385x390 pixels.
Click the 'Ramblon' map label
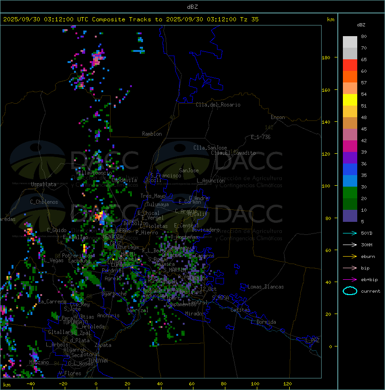(x=152, y=134)
